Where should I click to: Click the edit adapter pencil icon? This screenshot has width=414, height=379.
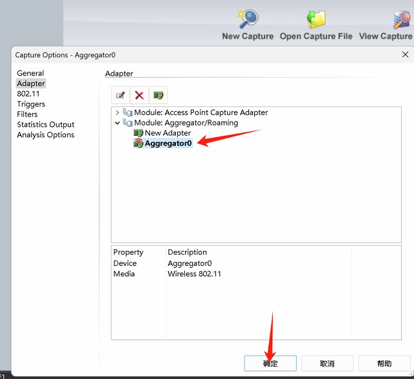tap(120, 95)
